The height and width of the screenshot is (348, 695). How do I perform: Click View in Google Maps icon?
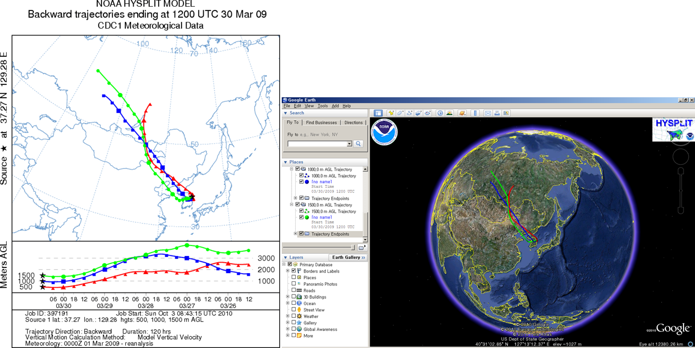tap(506, 113)
